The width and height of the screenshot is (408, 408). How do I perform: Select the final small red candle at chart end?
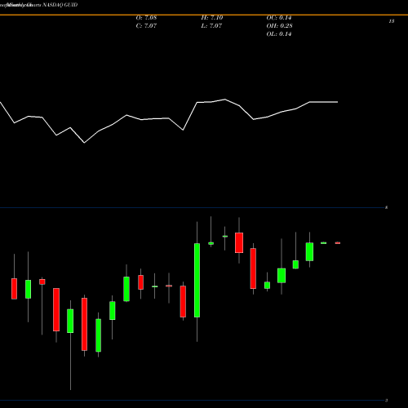tap(338, 243)
